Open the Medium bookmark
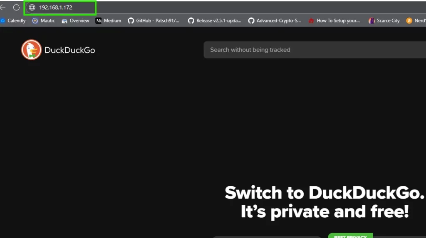Image resolution: width=426 pixels, height=238 pixels. 109,21
